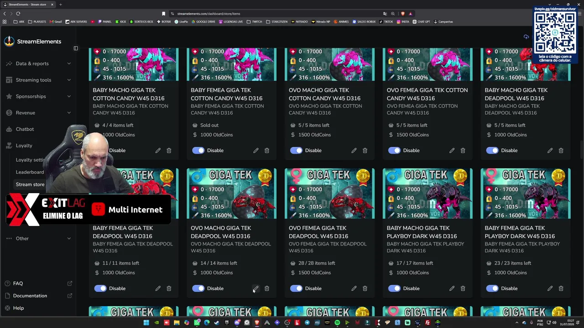The width and height of the screenshot is (584, 328).
Task: Switch off BABY FEMEA GIGA TEK PLAYBOY DARK
Action: pos(492,288)
